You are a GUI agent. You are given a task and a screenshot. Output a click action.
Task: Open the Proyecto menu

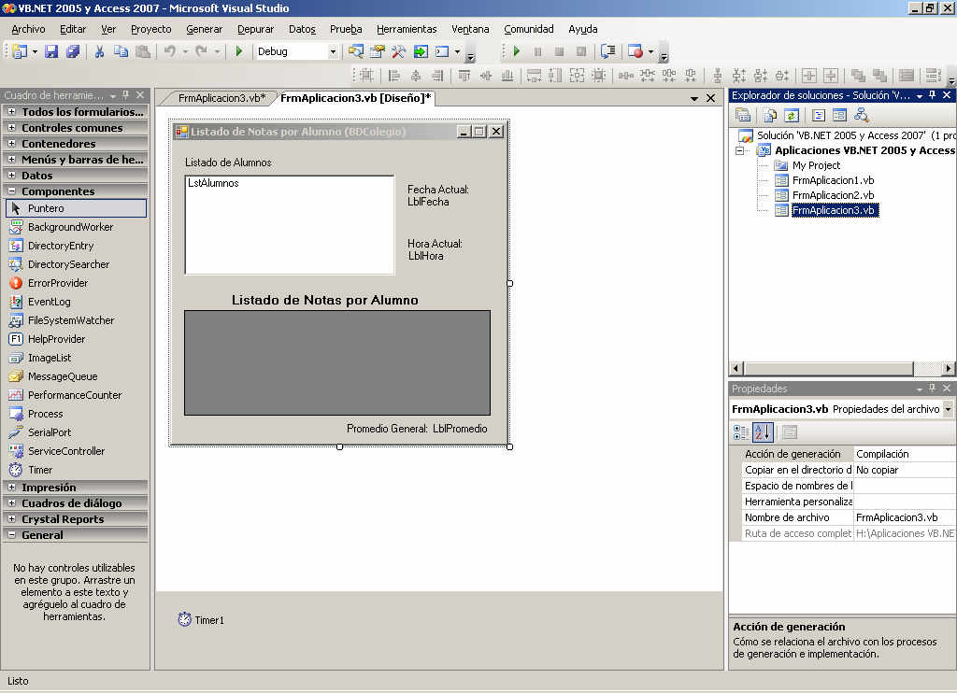pos(150,29)
